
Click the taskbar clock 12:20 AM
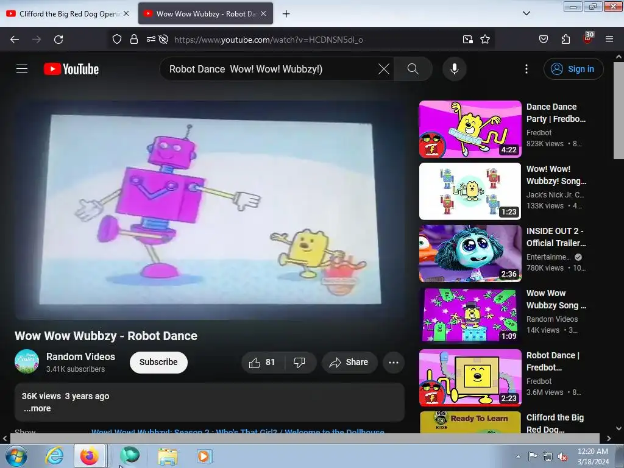593,456
